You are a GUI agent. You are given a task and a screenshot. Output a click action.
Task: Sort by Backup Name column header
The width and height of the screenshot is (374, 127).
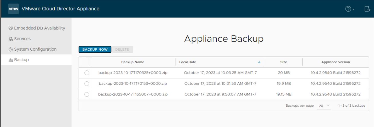pos(133,62)
